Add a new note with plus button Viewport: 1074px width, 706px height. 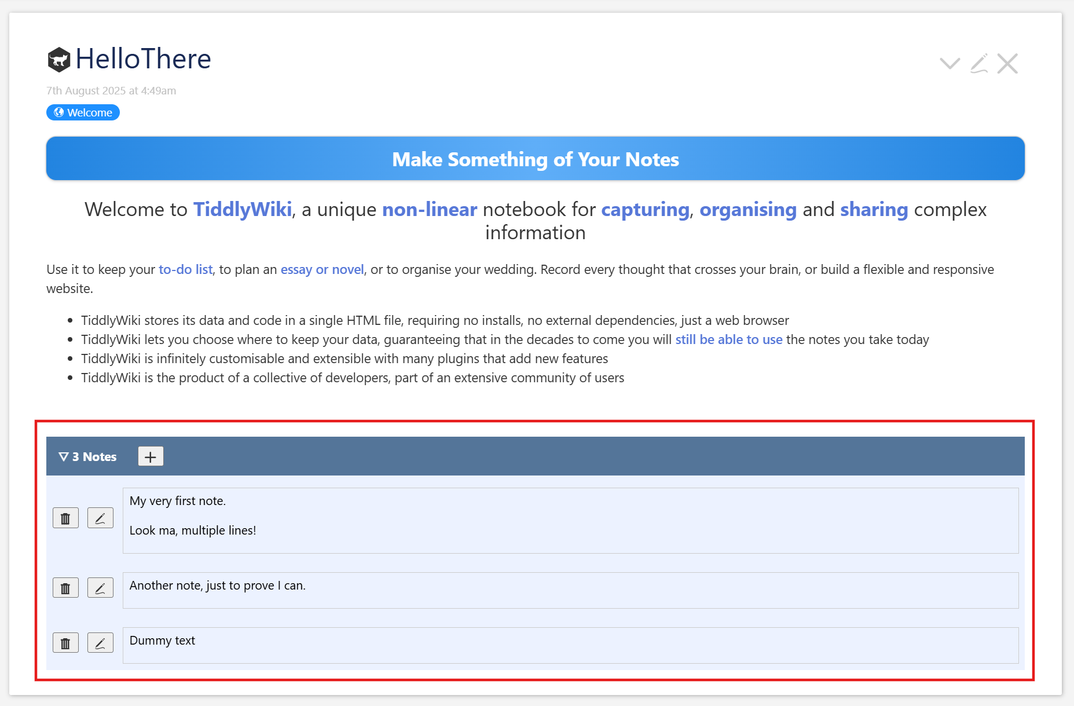(x=151, y=457)
